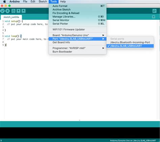
Task: Open the File menu
Action: (25, 2)
